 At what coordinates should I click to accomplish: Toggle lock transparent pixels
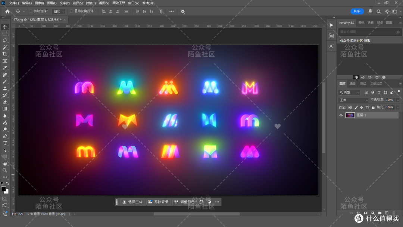[350, 108]
